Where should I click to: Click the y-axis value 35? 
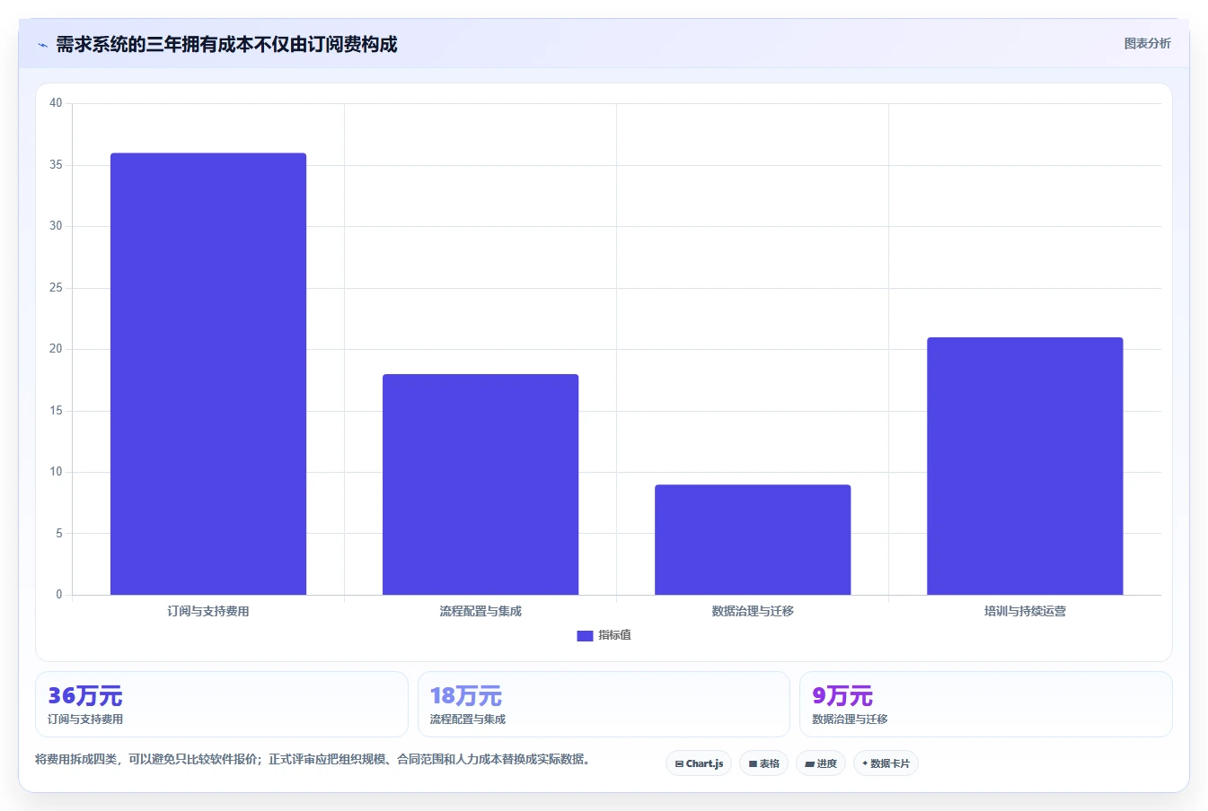coord(56,165)
